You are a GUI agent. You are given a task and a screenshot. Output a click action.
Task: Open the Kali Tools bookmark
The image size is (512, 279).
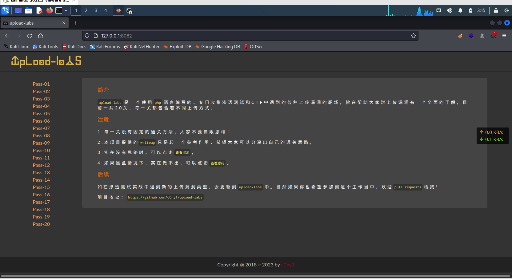point(45,47)
